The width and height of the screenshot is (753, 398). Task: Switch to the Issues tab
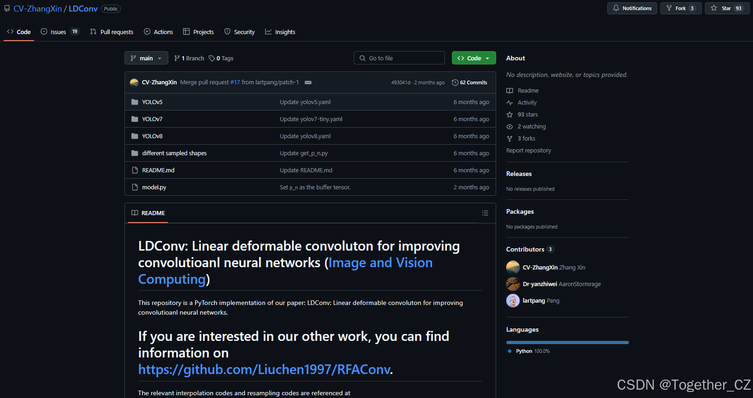pos(60,32)
